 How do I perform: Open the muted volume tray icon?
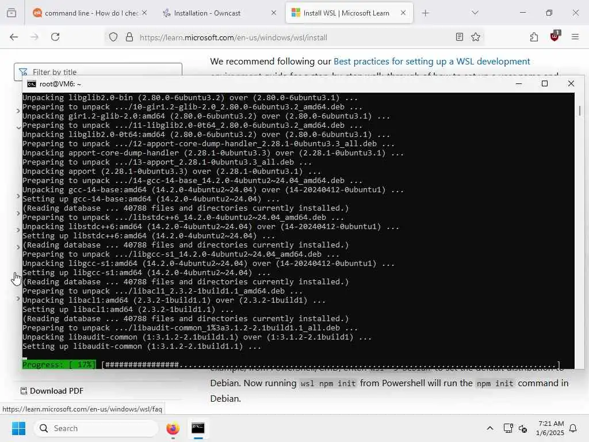pyautogui.click(x=523, y=428)
